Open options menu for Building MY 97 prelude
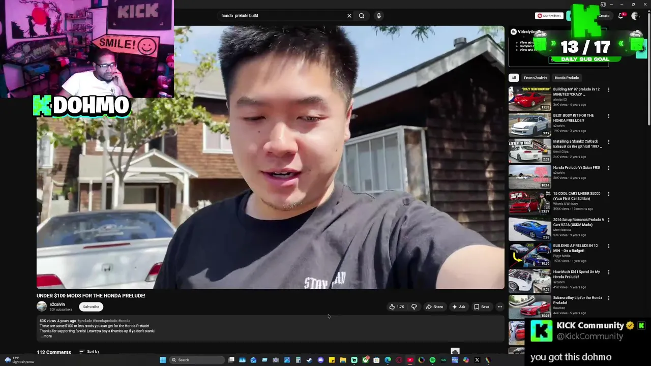The height and width of the screenshot is (366, 651). tap(609, 90)
